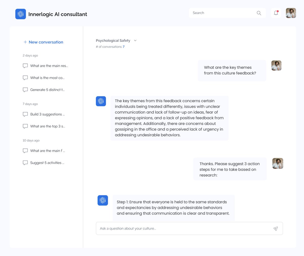Click the '2 days ago' group label
Image resolution: width=304 pixels, height=256 pixels.
click(30, 55)
